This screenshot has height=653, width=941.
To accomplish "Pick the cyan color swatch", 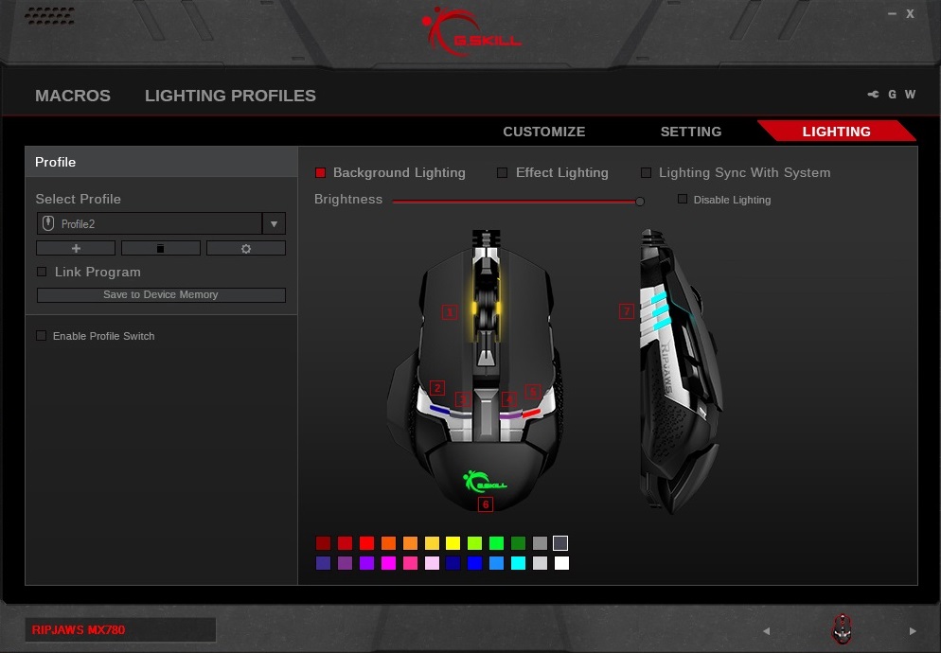I will point(518,563).
